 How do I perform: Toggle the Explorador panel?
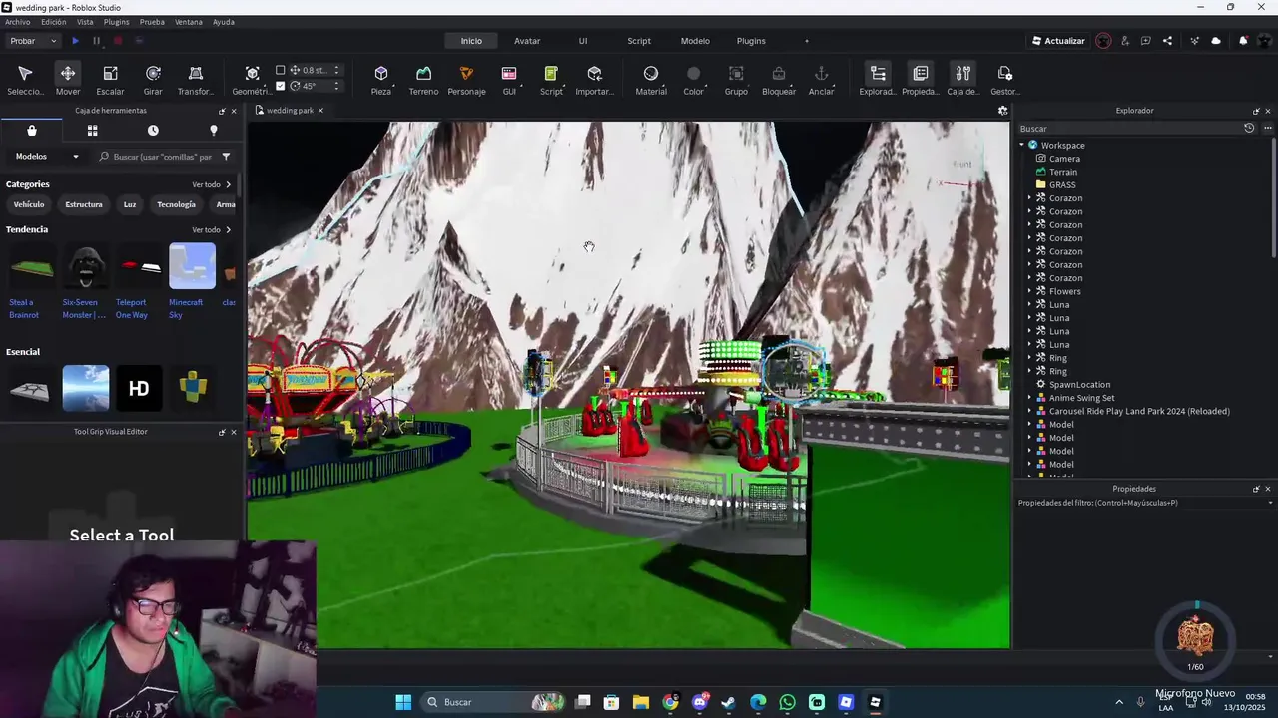878,80
